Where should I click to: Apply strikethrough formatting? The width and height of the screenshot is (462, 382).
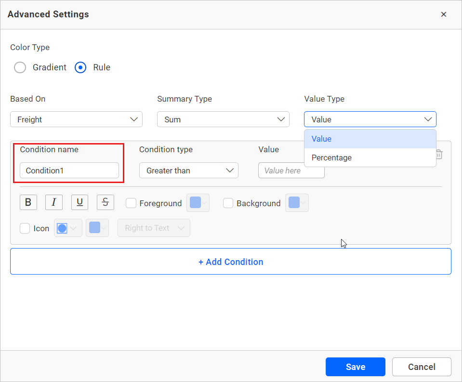(105, 202)
